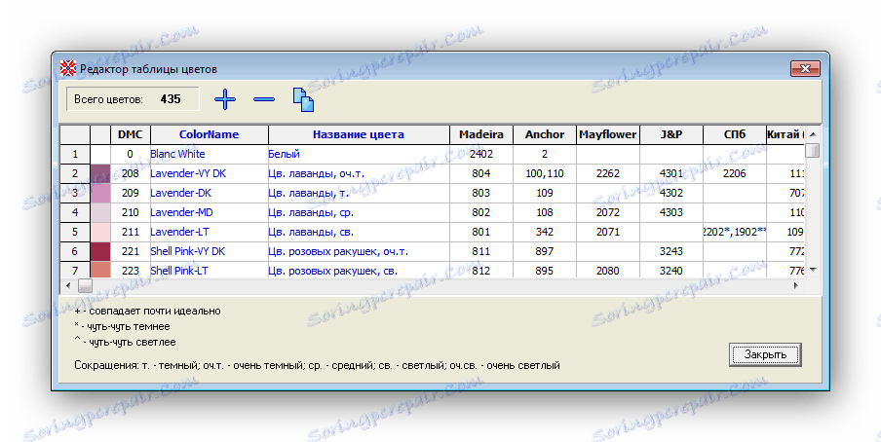
Task: Click Mayflower value 2262 cell
Action: click(608, 173)
